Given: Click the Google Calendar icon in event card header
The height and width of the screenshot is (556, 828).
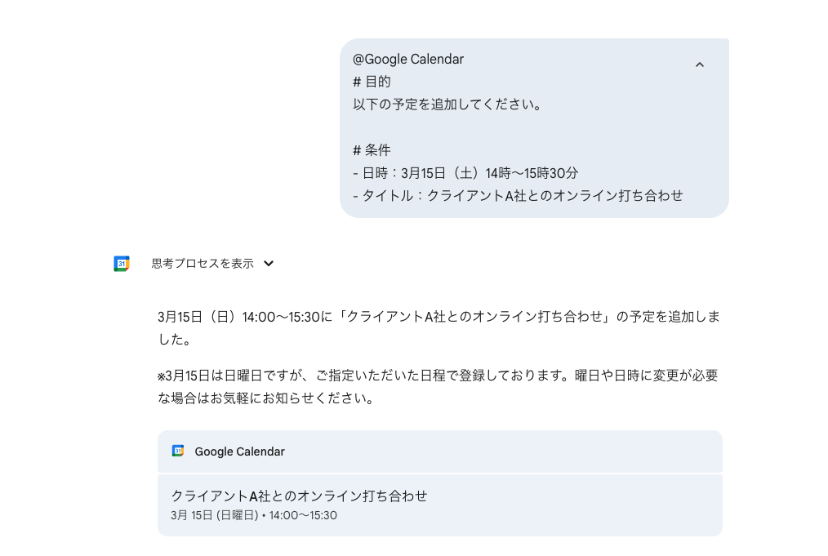Looking at the screenshot, I should coord(178,451).
